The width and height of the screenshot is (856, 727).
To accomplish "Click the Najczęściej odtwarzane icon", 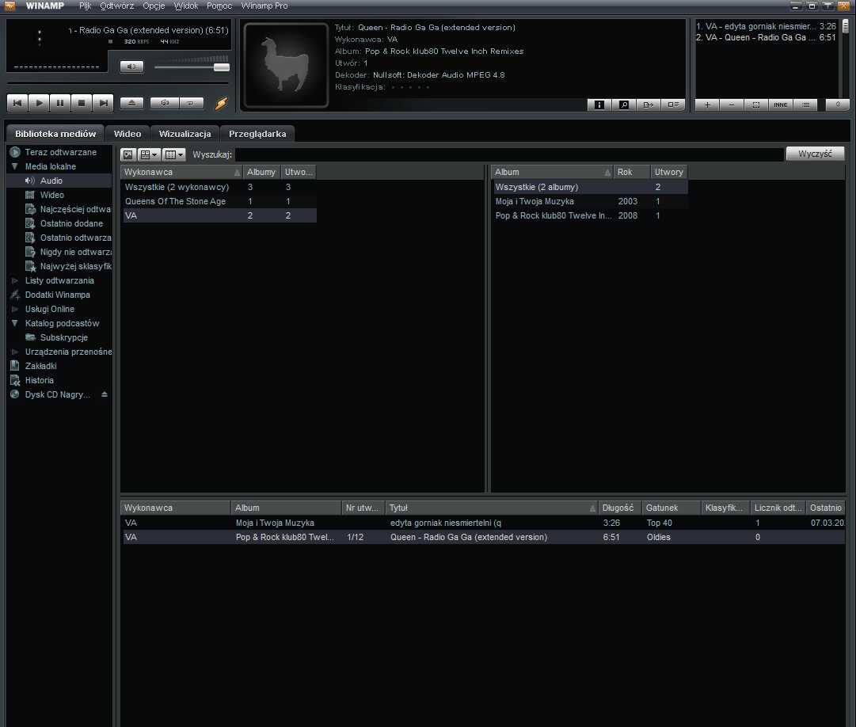I will click(31, 209).
